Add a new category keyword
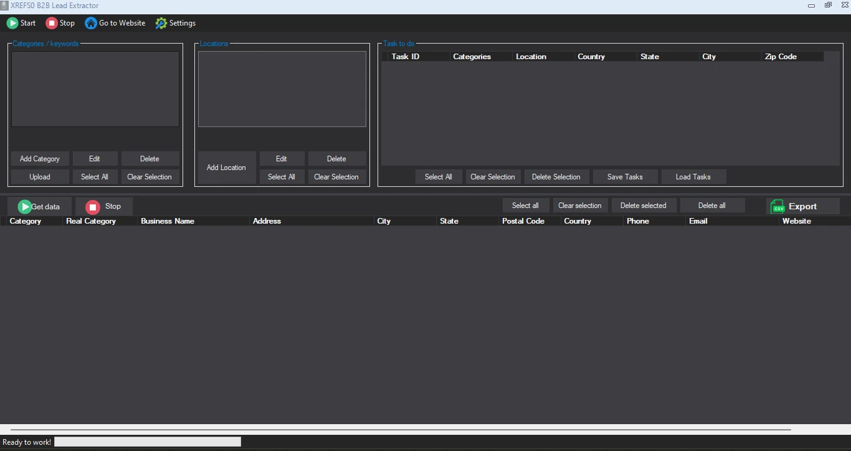851x451 pixels. (x=40, y=159)
